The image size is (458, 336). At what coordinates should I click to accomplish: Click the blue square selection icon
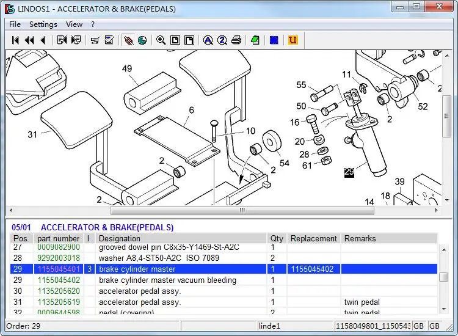274,40
